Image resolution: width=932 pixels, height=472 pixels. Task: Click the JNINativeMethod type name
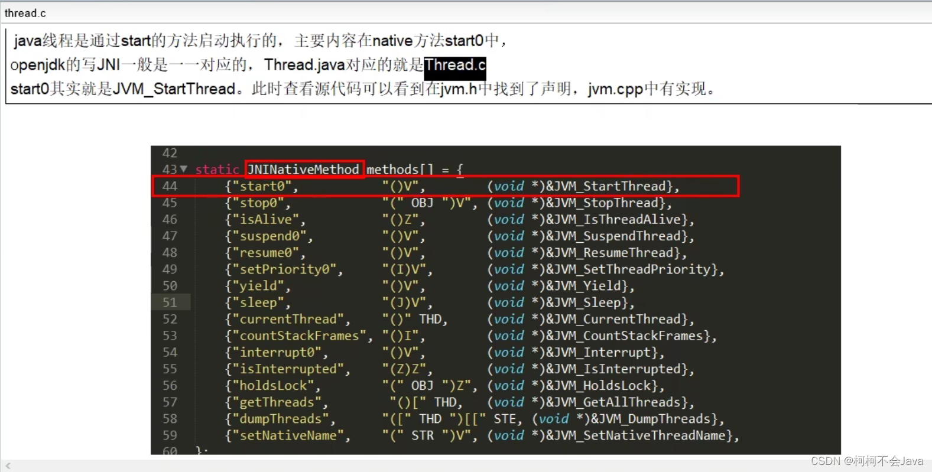click(x=303, y=170)
